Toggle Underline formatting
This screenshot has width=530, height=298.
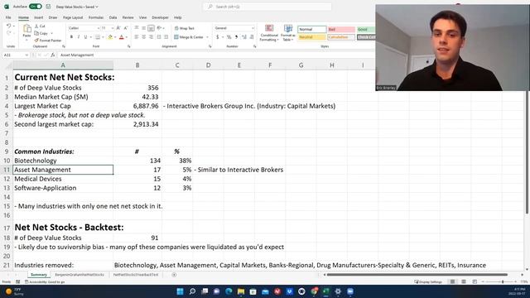(85, 36)
